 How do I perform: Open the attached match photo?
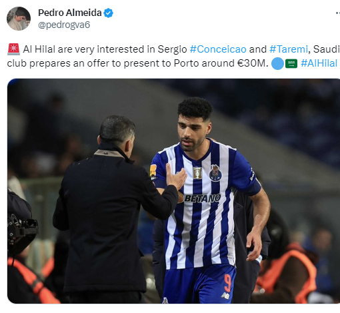click(173, 191)
